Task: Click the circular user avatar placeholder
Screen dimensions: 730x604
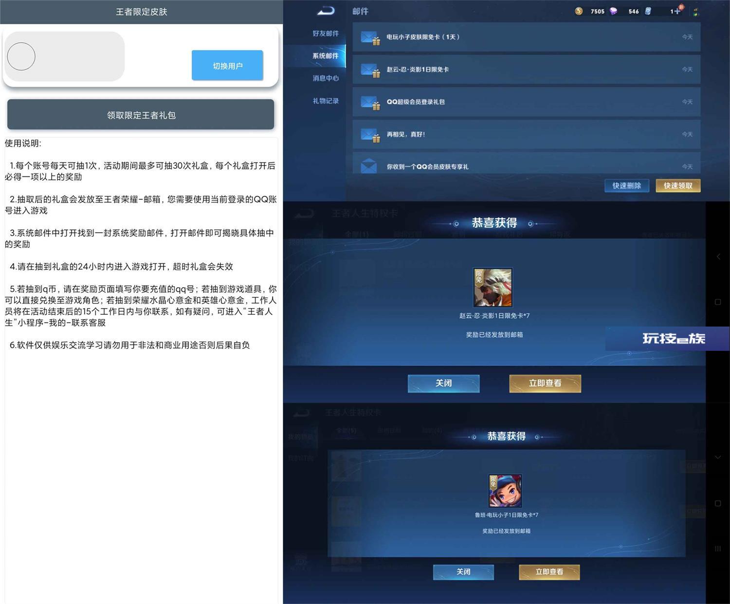Action: (21, 56)
